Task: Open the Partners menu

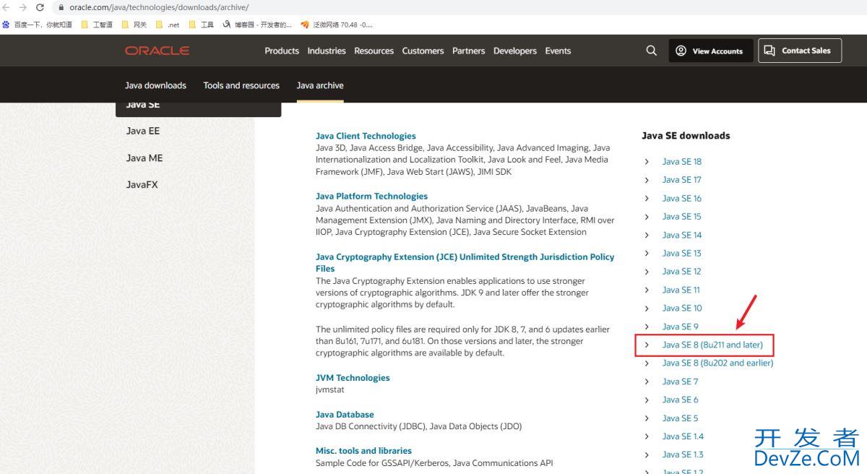Action: 469,51
